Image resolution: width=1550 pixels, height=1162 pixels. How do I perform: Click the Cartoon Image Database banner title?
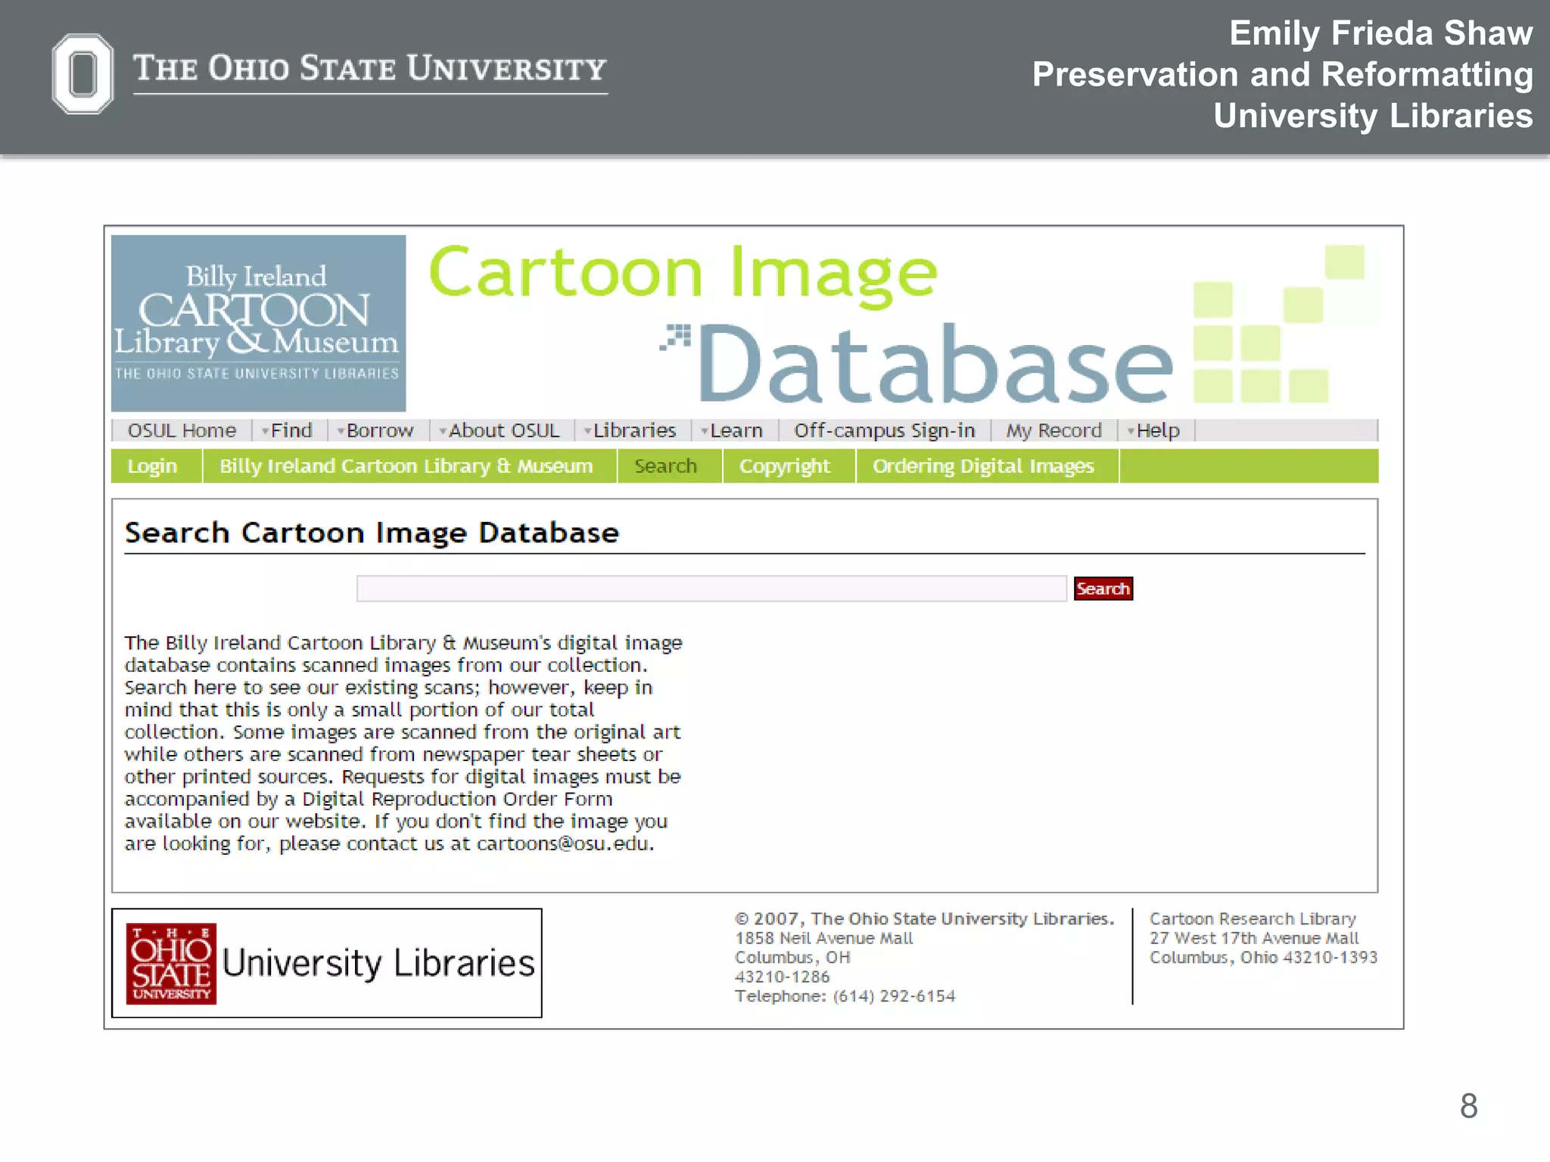[x=802, y=325]
